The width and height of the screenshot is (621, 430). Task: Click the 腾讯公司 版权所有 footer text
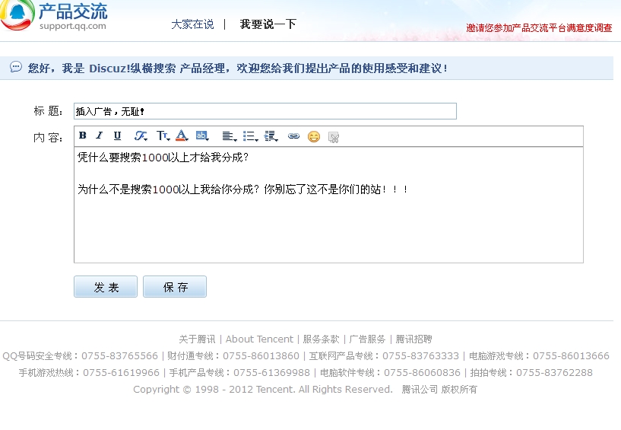(x=439, y=389)
